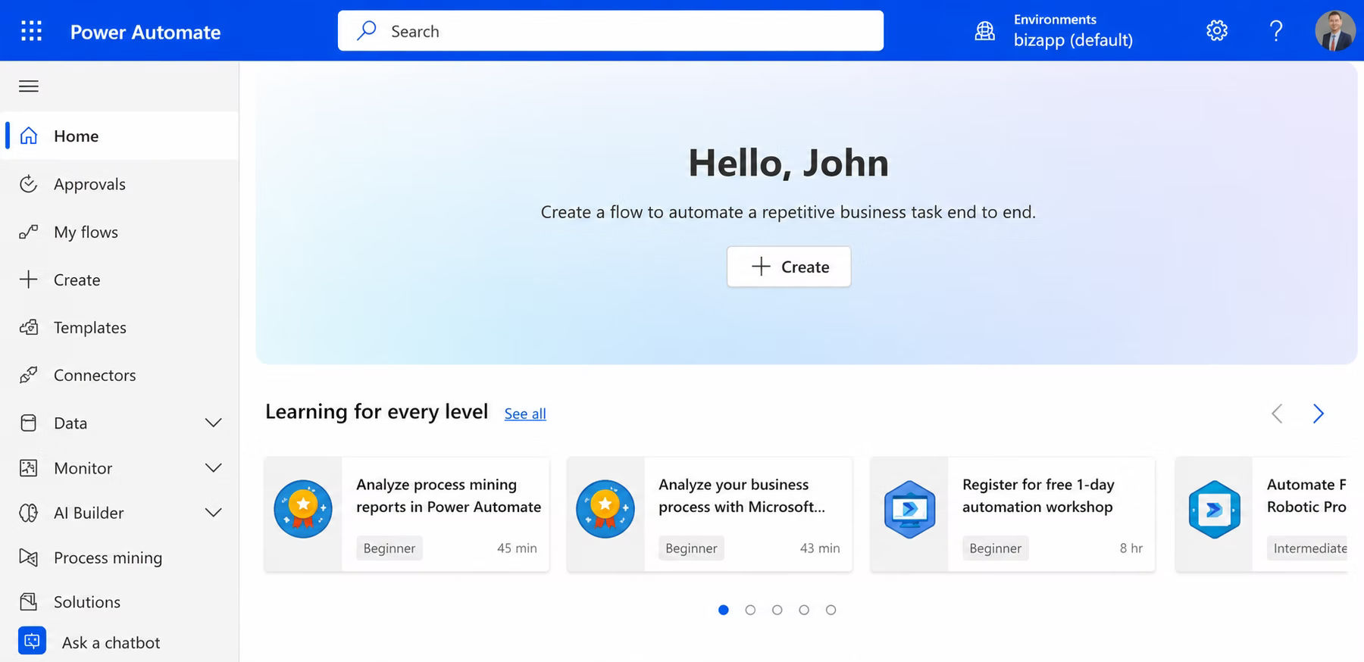
Task: Collapse the left navigation hamburger menu
Action: pyautogui.click(x=29, y=86)
